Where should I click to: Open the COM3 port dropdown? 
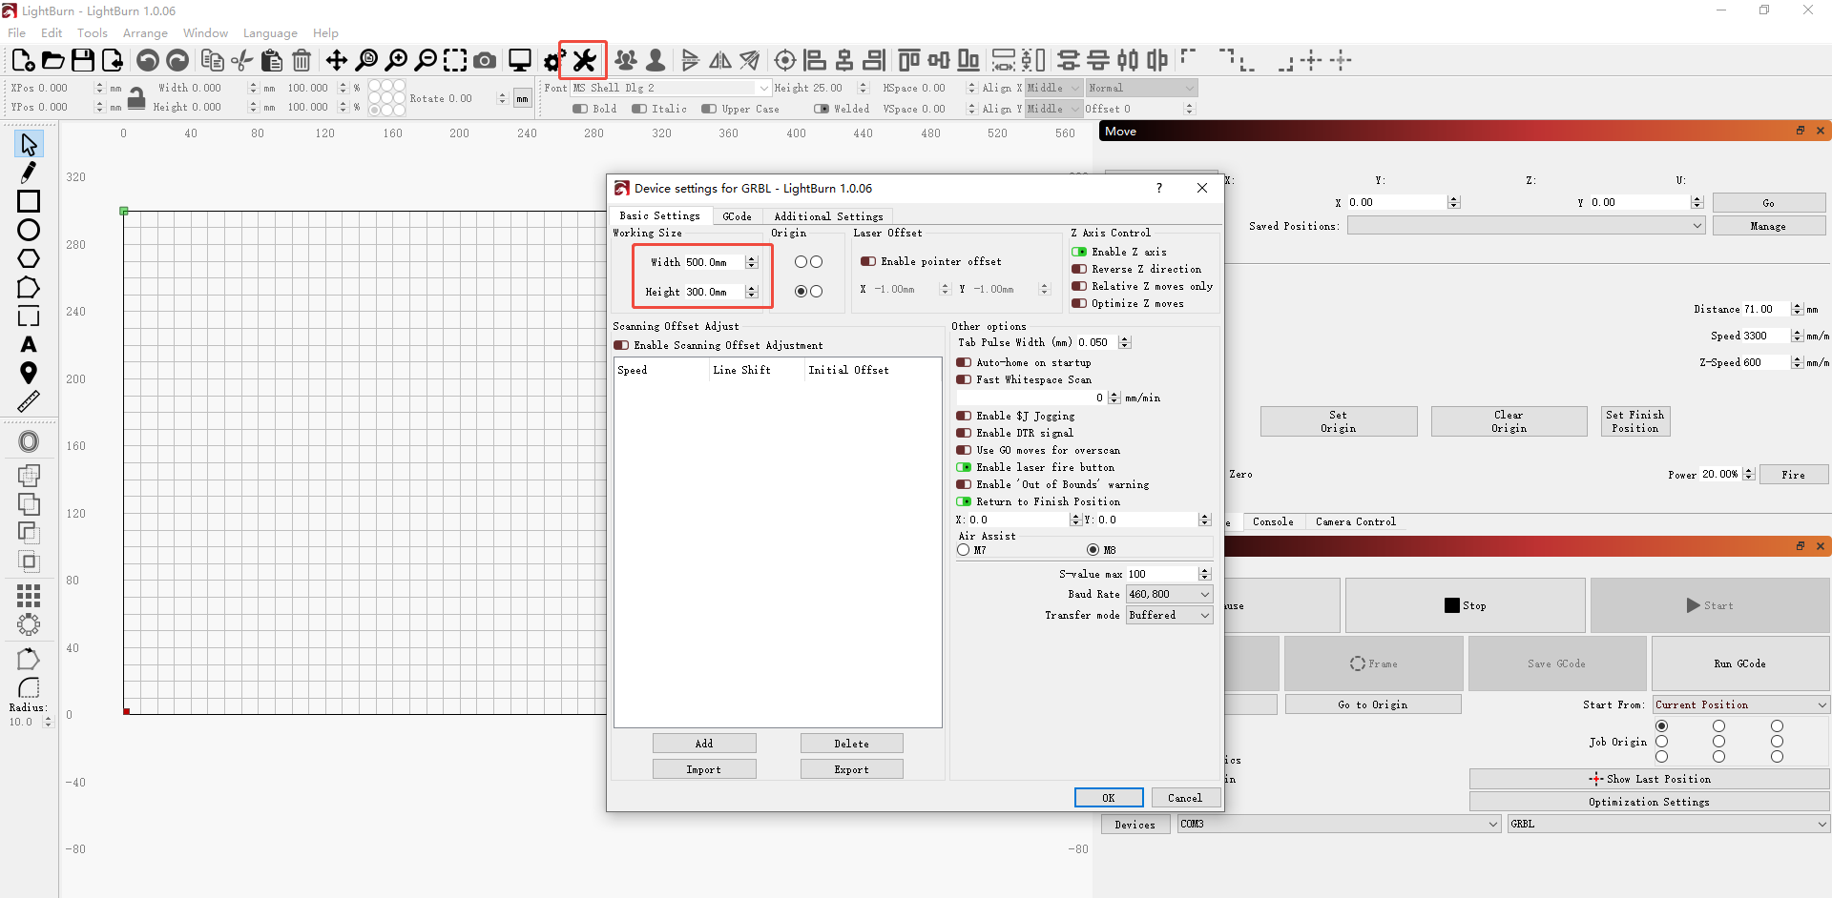pos(1340,824)
